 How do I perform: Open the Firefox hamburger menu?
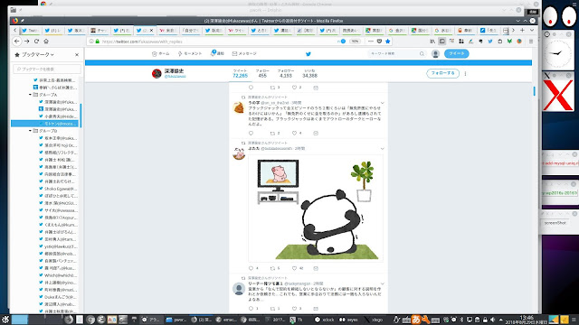[x=531, y=42]
